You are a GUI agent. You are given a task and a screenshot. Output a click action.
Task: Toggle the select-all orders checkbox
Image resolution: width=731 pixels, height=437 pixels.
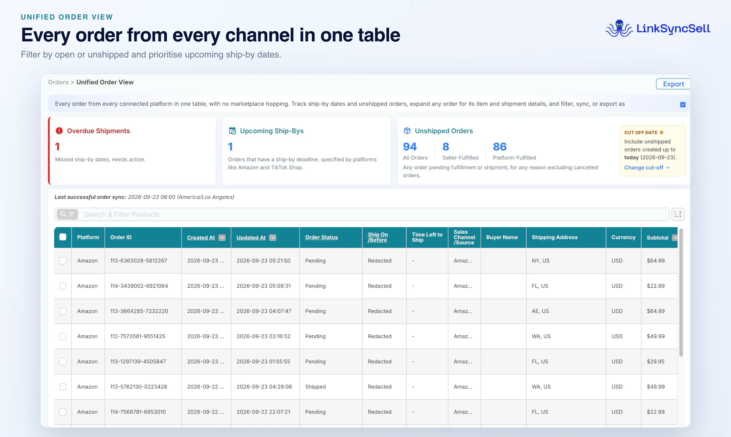(63, 237)
